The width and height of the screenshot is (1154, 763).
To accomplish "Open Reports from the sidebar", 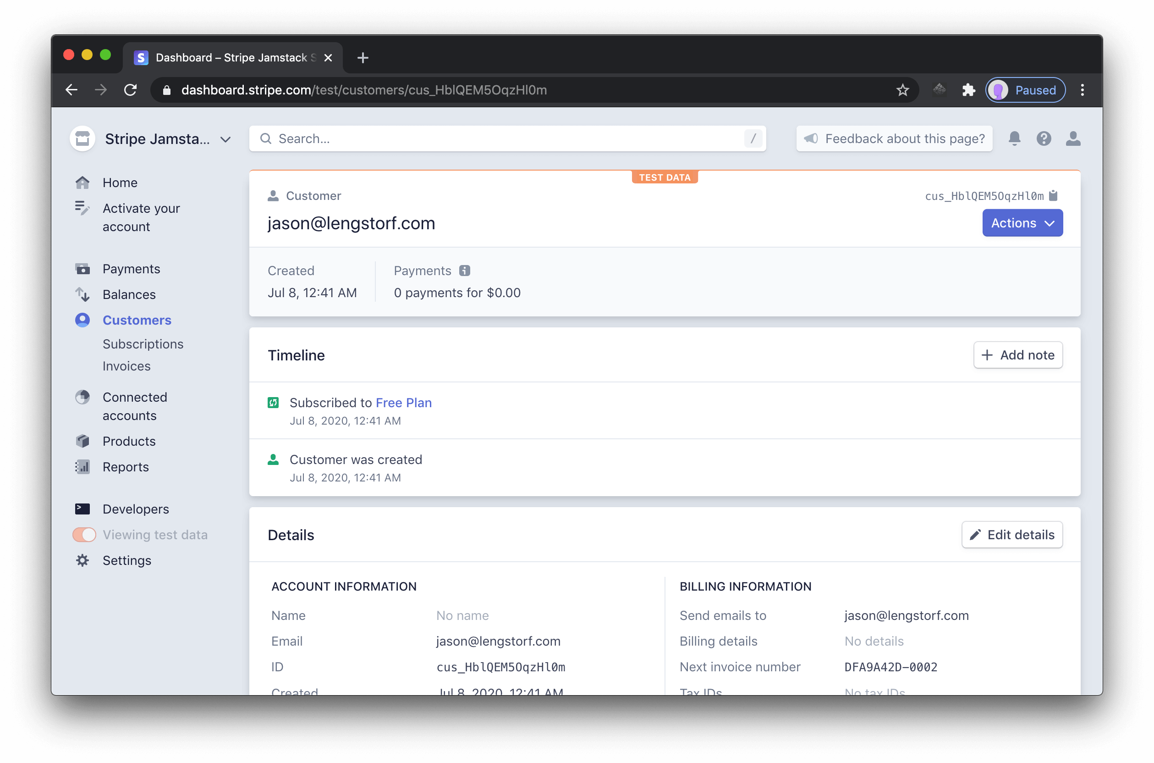I will tap(126, 467).
